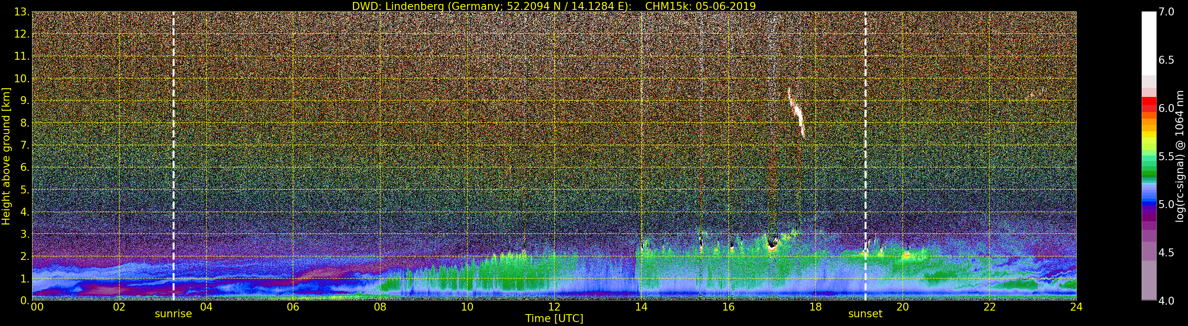Select the "12." height axis tick label
This screenshot has height=326, width=1188.
tap(22, 34)
